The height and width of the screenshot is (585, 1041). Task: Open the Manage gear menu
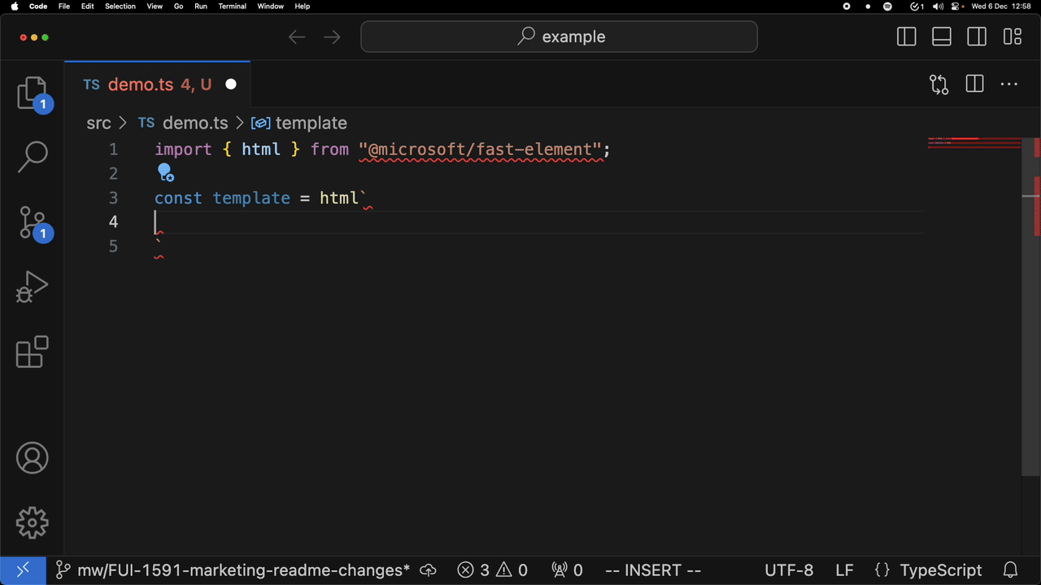point(33,522)
